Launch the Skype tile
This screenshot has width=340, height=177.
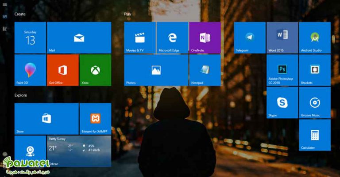[x=282, y=103]
